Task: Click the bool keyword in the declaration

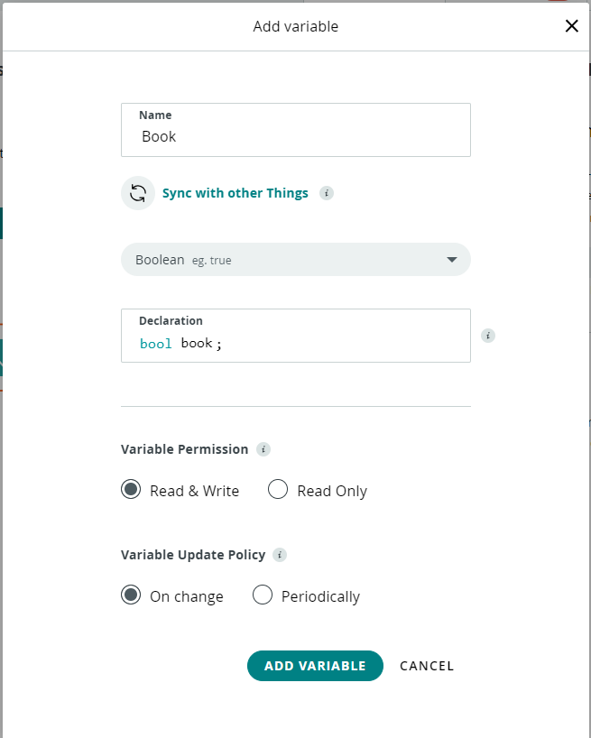Action: pyautogui.click(x=156, y=344)
